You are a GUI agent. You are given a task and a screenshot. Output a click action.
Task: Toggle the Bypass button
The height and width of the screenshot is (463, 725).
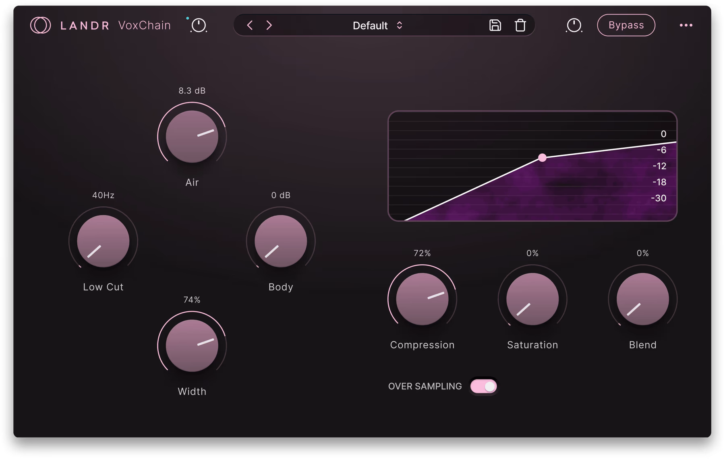tap(626, 25)
